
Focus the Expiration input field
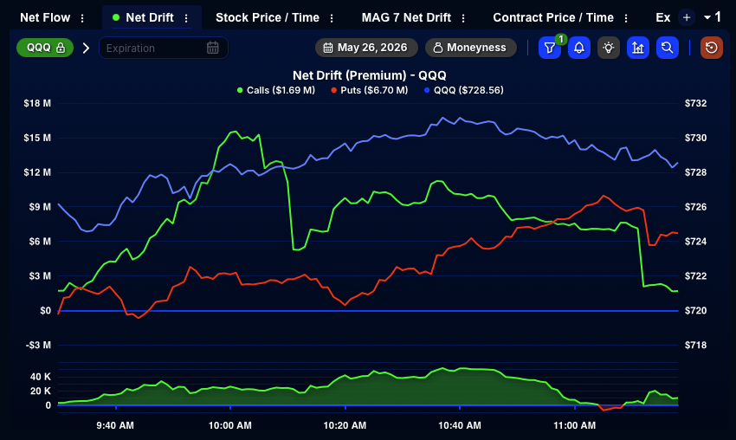point(164,48)
